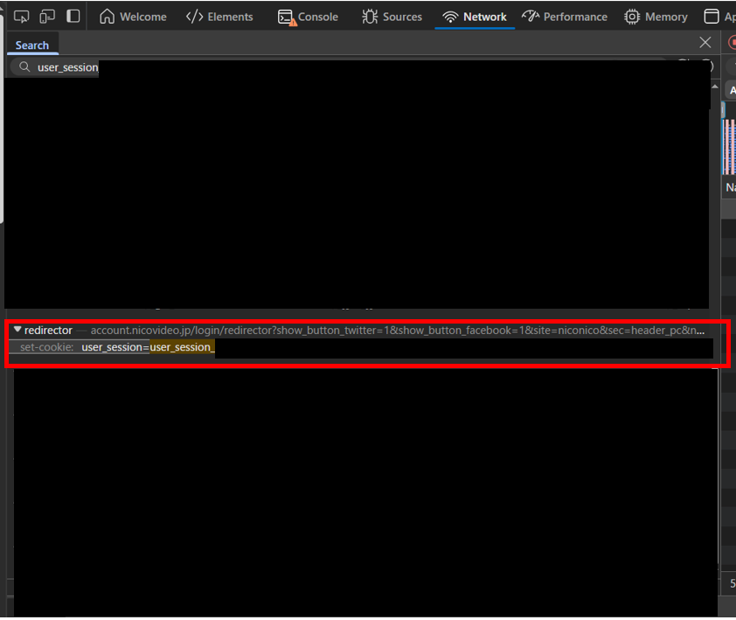Open the Performance panel
The width and height of the screenshot is (736, 620).
pyautogui.click(x=565, y=17)
